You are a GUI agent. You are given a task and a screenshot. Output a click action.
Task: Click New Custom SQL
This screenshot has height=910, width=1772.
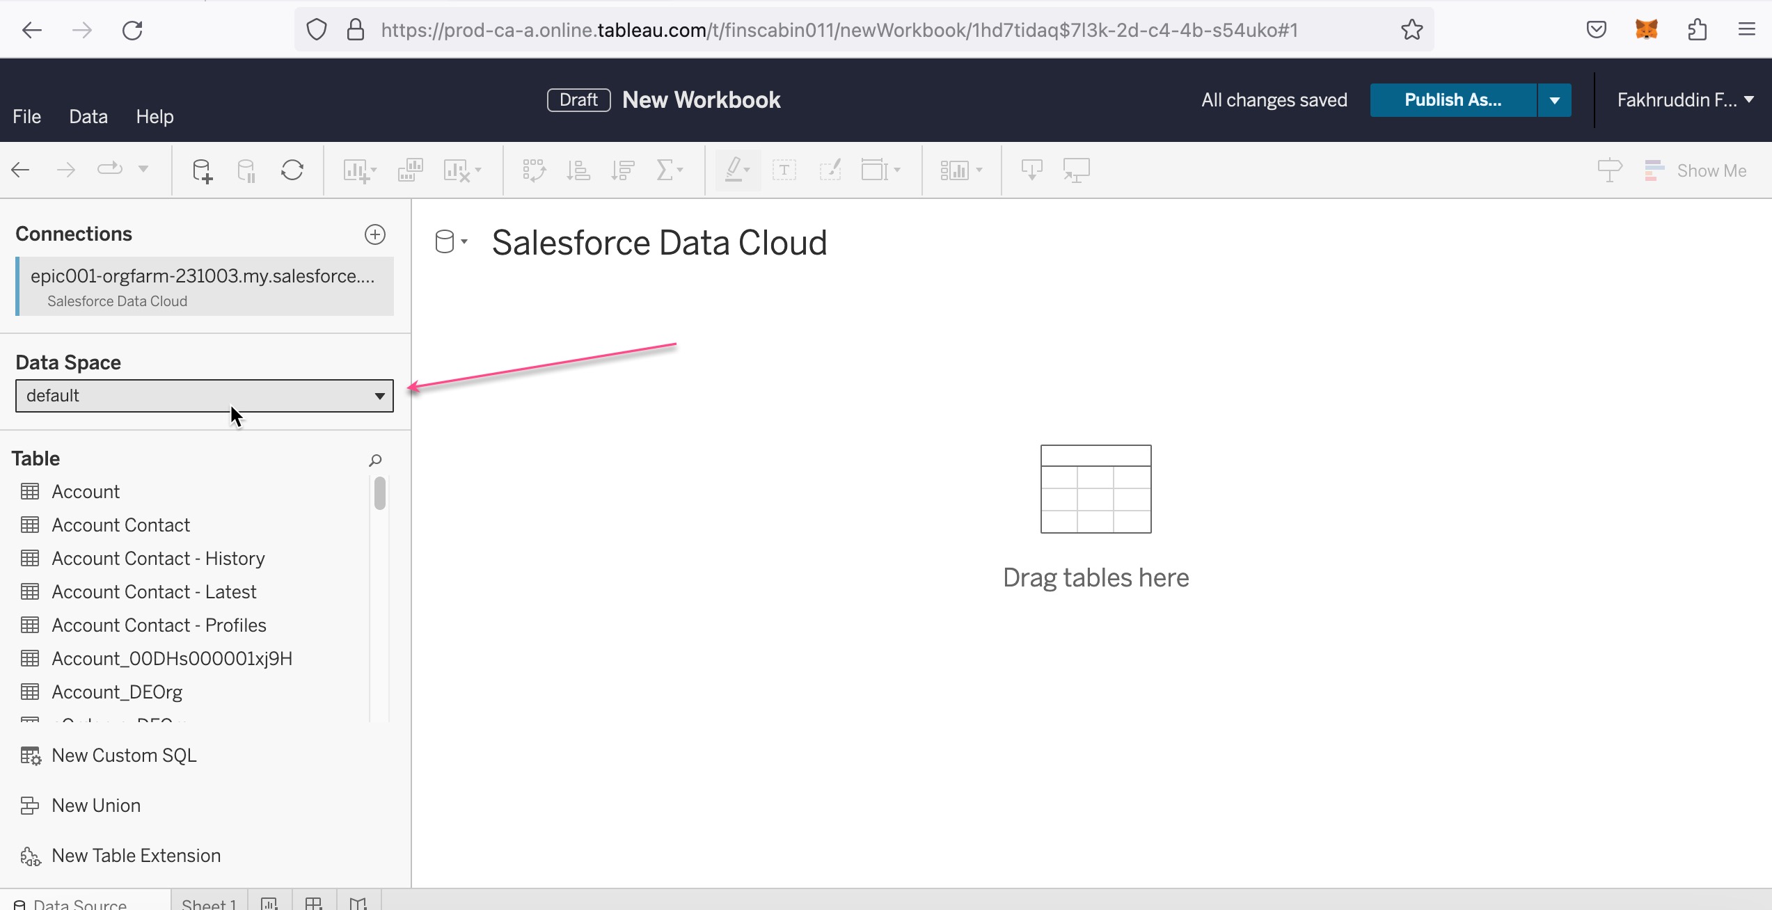tap(109, 756)
